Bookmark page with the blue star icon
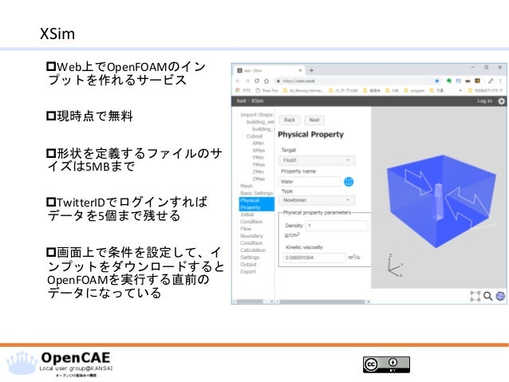The image size is (509, 382). tap(437, 81)
